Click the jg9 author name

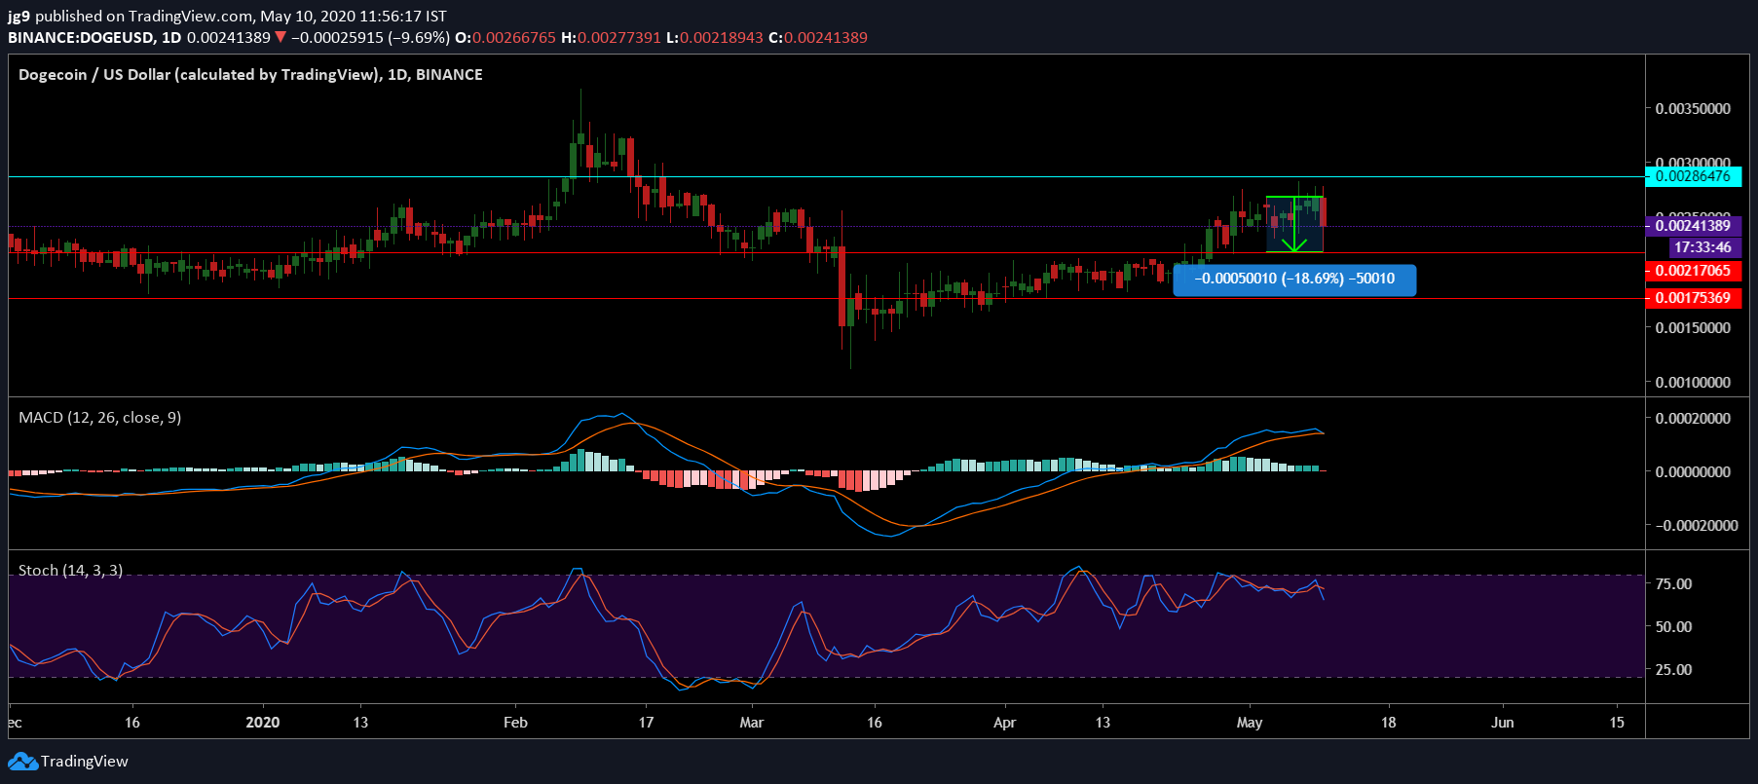click(x=19, y=17)
